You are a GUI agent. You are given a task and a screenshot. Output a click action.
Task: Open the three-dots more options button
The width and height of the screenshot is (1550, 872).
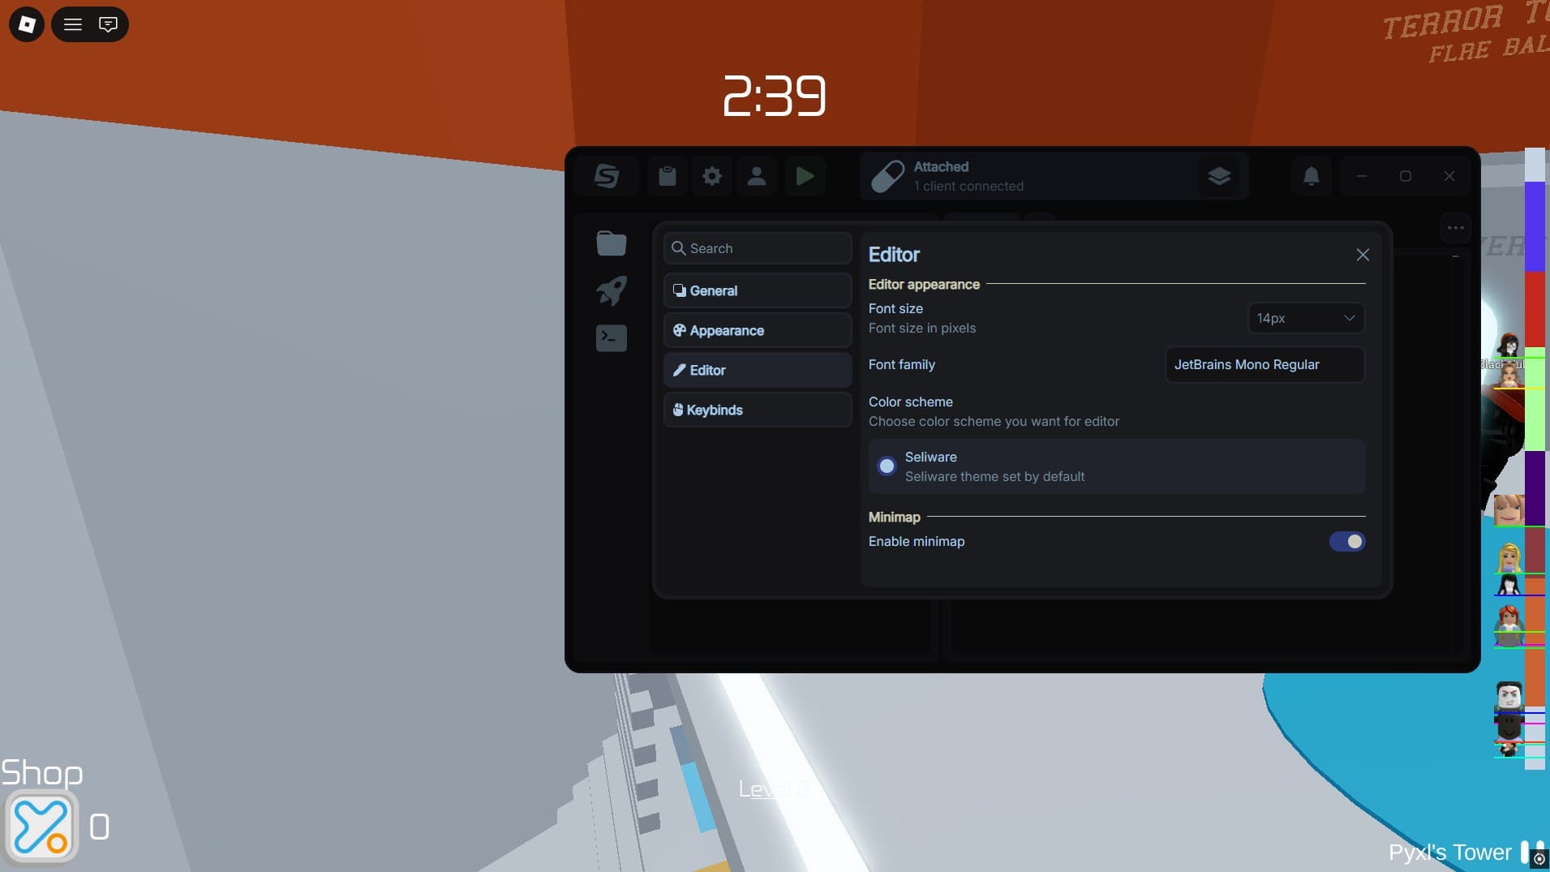(1456, 228)
